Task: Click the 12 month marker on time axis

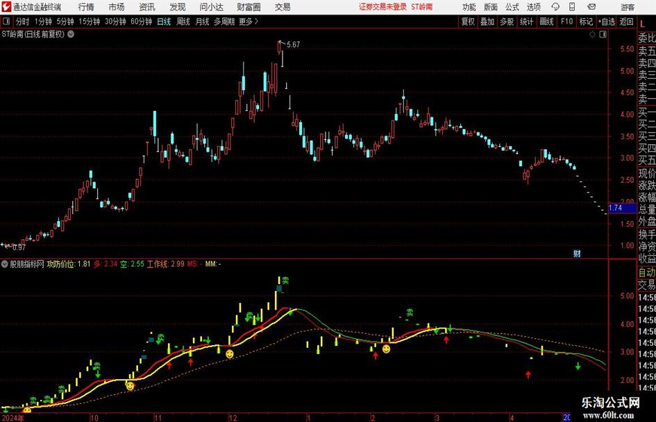Action: click(x=233, y=418)
